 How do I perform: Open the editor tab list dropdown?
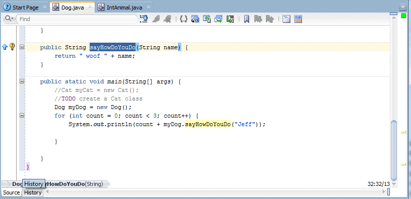coord(402,7)
